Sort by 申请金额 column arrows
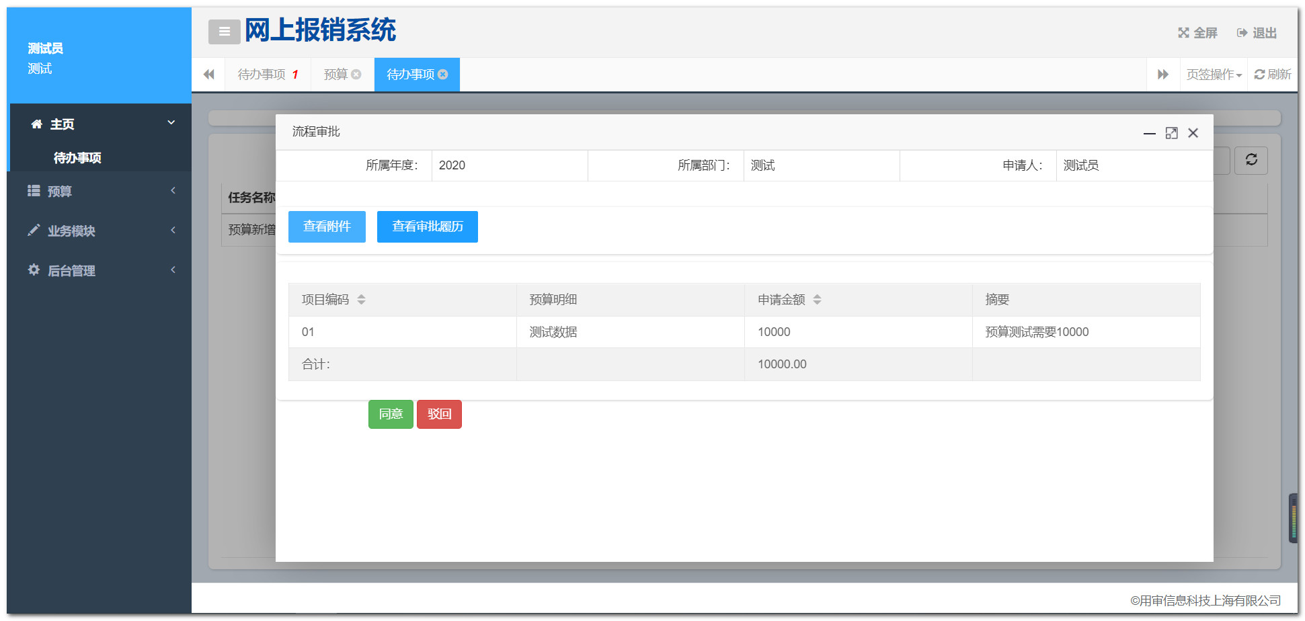 817,300
